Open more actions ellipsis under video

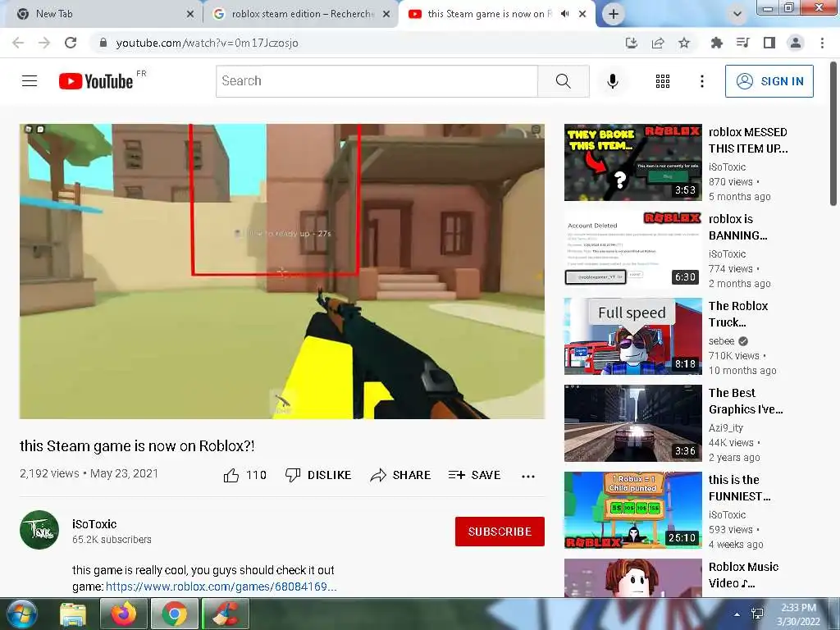click(x=528, y=477)
